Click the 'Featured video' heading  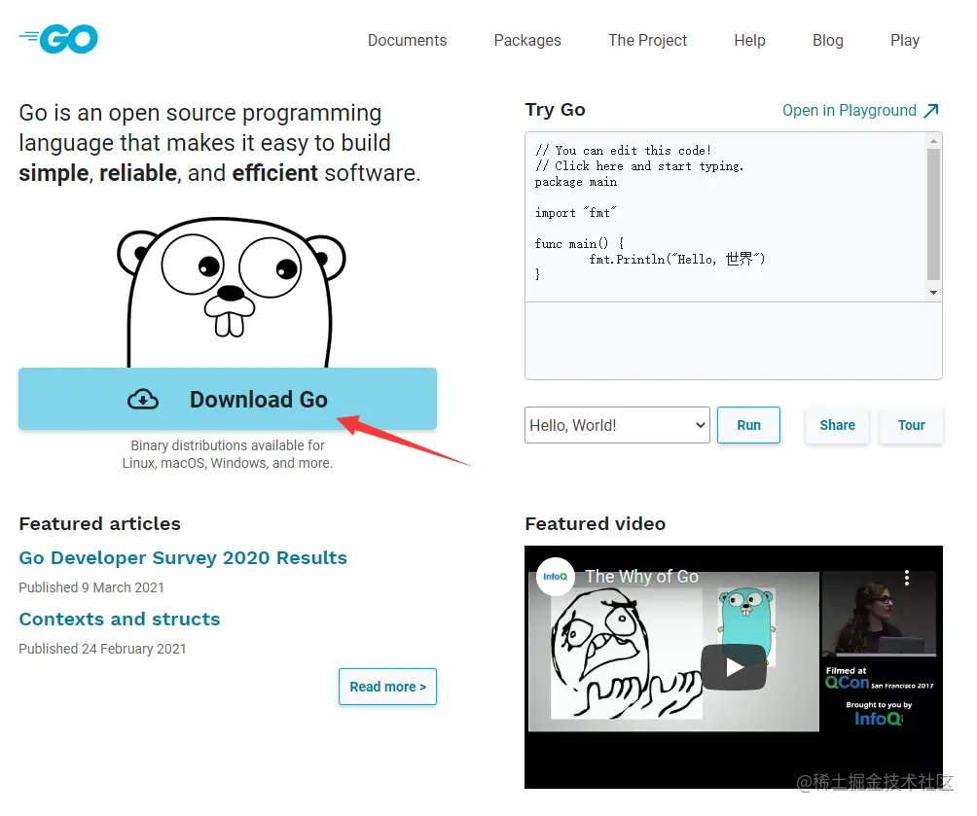(595, 524)
